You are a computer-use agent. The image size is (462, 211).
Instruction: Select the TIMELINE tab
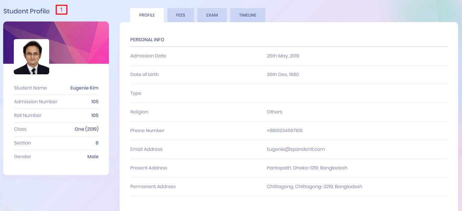[x=248, y=15]
